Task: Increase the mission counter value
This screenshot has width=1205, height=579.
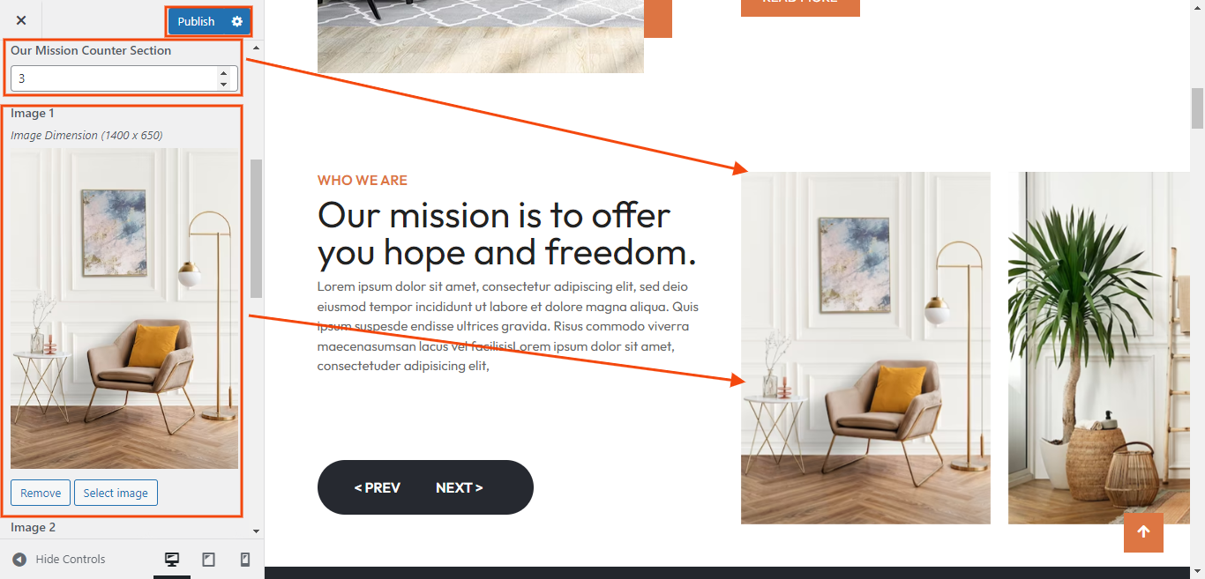Action: point(224,73)
